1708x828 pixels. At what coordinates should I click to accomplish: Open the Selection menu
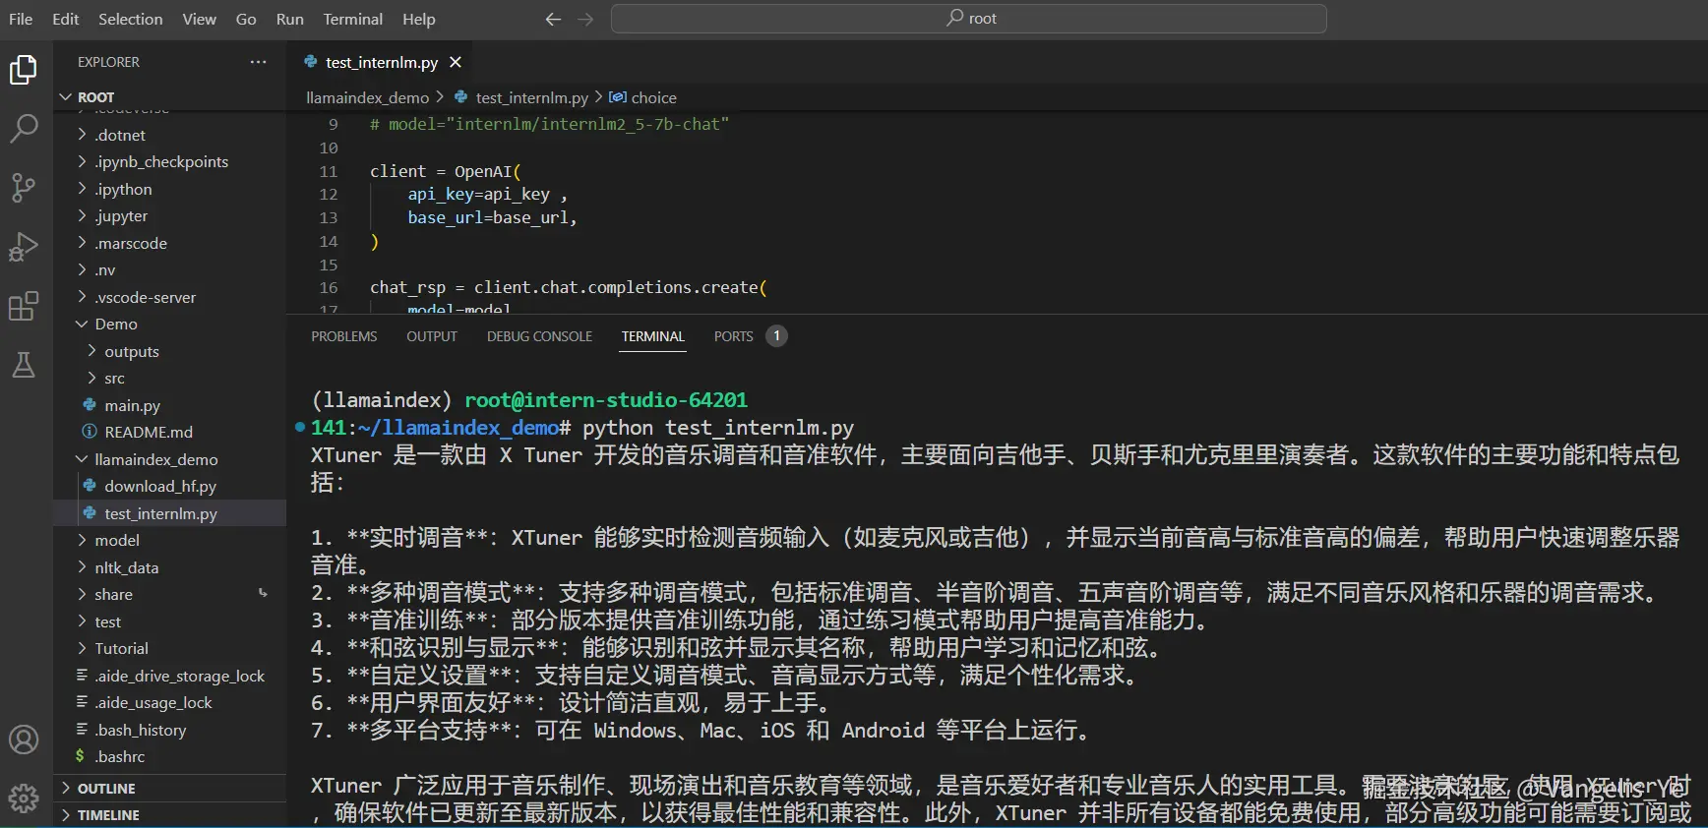(130, 19)
